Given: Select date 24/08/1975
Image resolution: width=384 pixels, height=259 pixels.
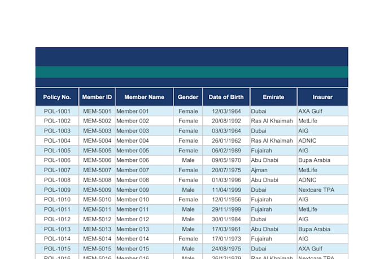Looking at the screenshot, I should (226, 248).
